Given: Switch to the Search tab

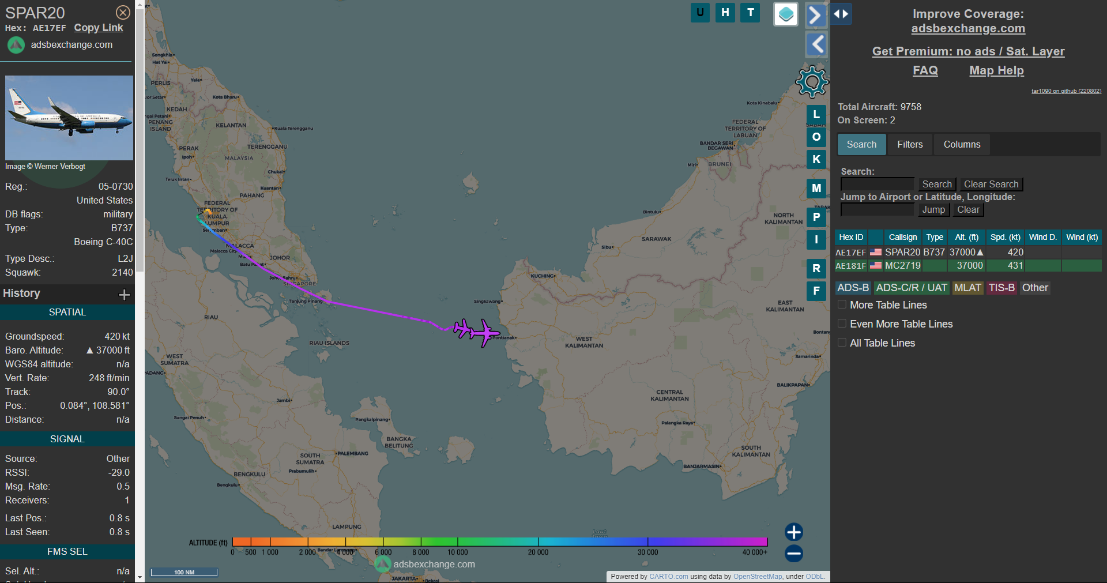Looking at the screenshot, I should [861, 144].
